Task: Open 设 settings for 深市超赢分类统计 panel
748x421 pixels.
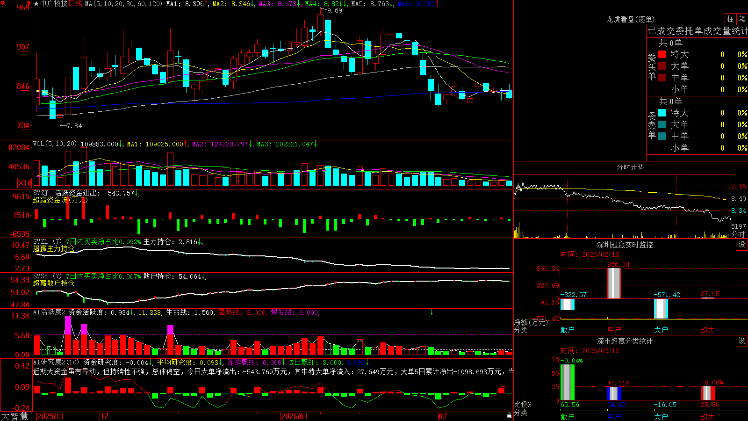Action: [x=742, y=341]
